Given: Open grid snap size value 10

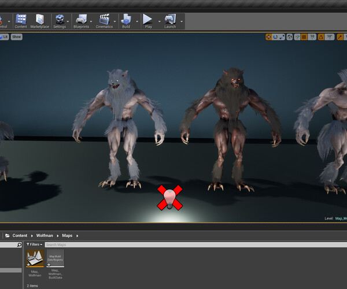Looking at the screenshot, I should tap(312, 37).
